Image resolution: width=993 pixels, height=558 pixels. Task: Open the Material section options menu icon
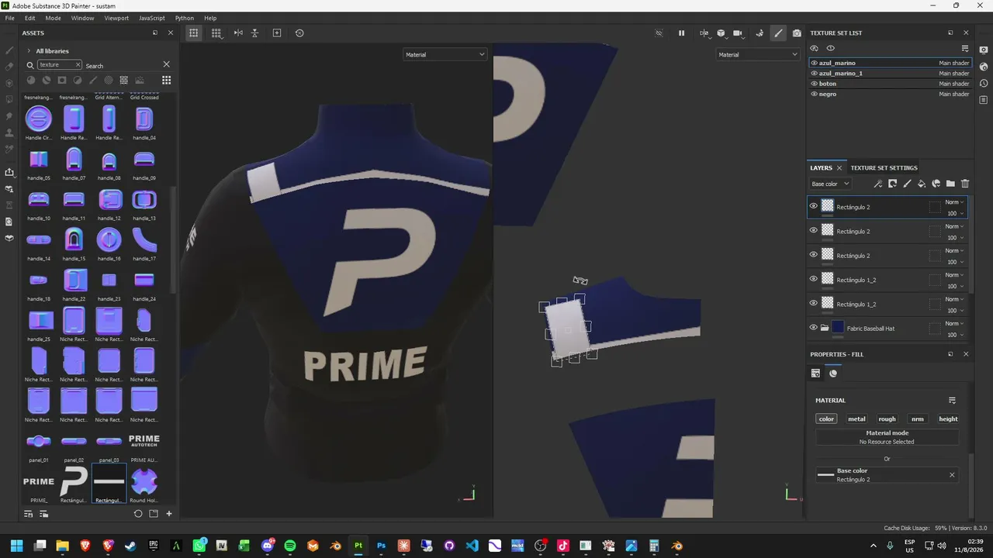tap(952, 401)
